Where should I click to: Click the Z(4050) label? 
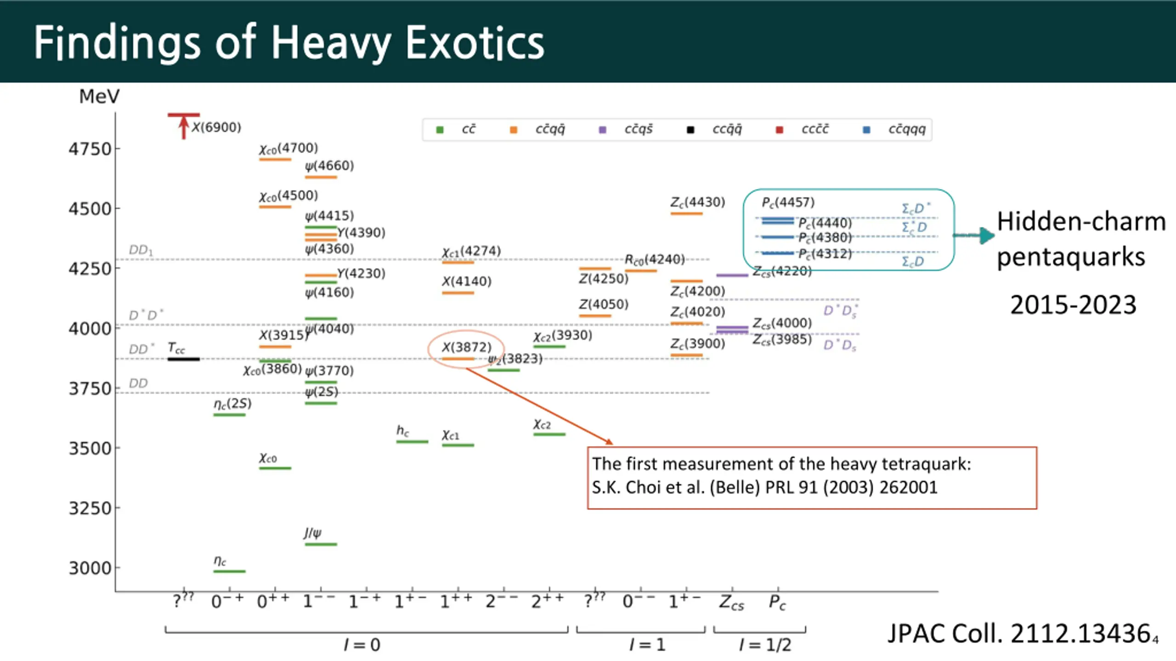click(x=604, y=304)
